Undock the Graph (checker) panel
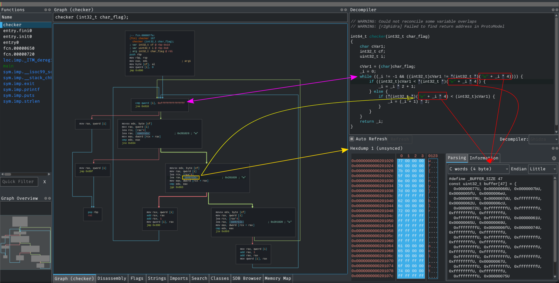 coord(342,10)
